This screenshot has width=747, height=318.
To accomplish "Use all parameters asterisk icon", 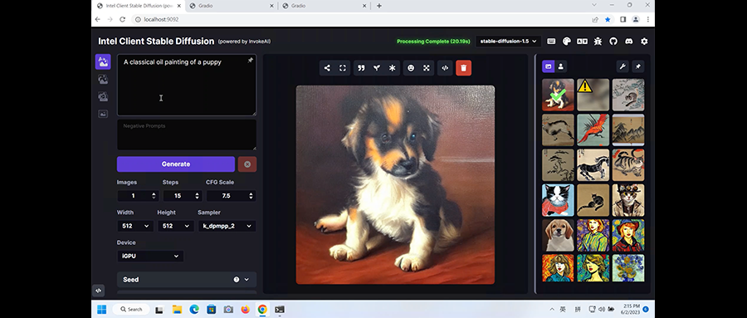I will click(392, 68).
